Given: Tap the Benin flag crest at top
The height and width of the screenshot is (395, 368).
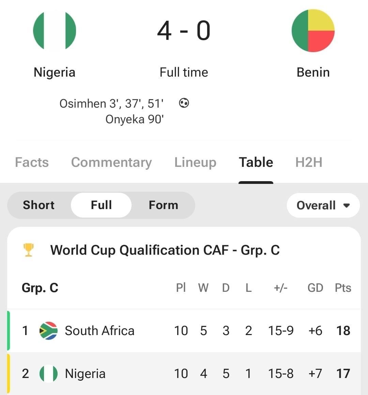Looking at the screenshot, I should click(313, 31).
